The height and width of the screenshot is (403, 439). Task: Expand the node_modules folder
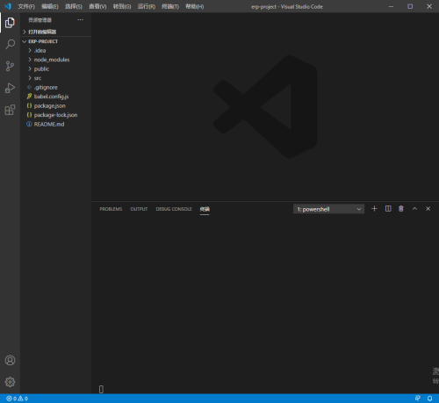[x=55, y=60]
